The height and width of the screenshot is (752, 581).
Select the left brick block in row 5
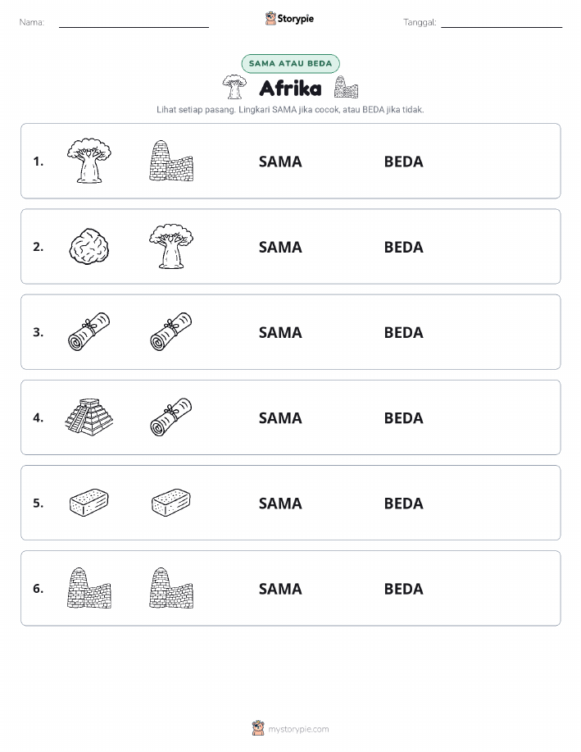[x=89, y=503]
